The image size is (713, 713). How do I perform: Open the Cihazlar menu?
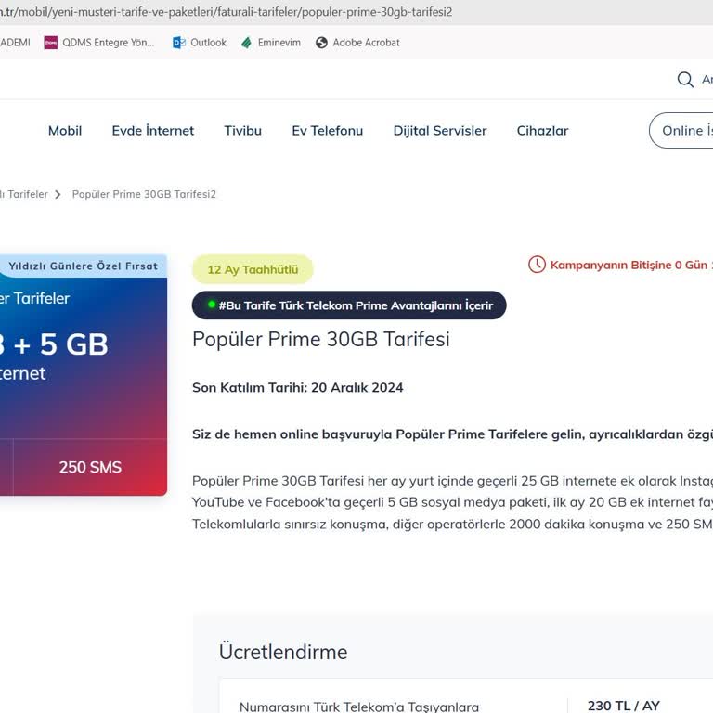(x=542, y=131)
